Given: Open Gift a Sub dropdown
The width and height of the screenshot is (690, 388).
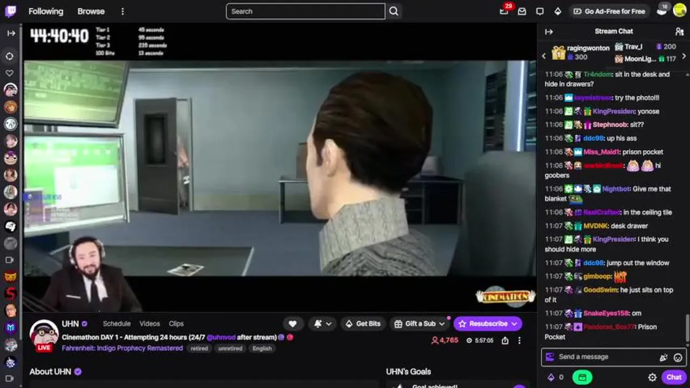Looking at the screenshot, I should (420, 324).
